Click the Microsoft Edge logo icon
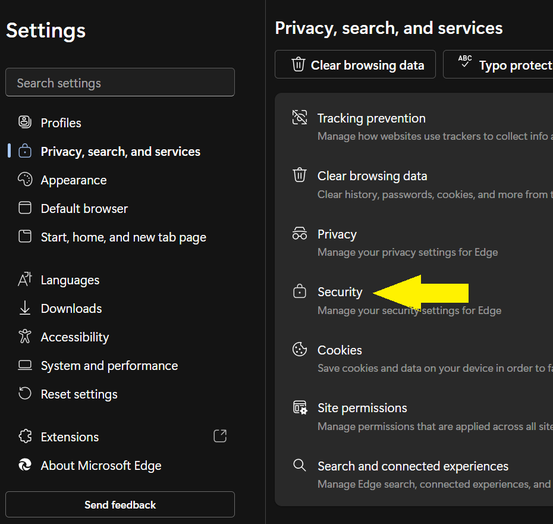553x524 pixels. point(25,465)
